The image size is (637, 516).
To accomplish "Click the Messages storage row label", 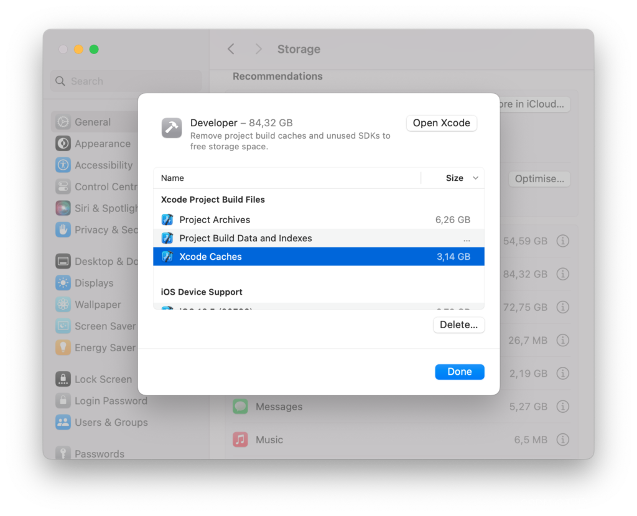I will point(279,407).
